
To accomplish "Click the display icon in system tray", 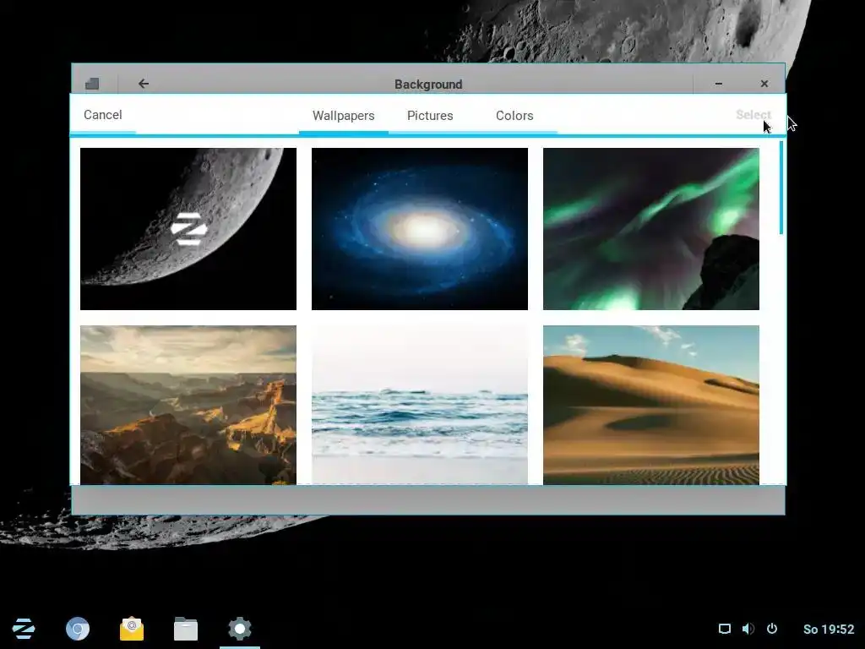I will 724,629.
